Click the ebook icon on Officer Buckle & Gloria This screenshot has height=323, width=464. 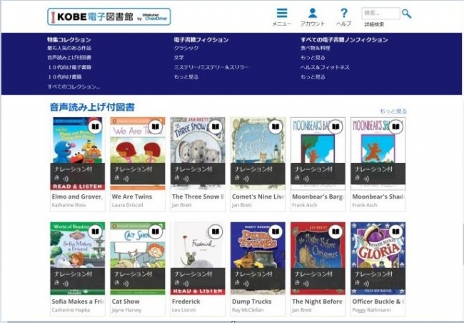point(395,232)
